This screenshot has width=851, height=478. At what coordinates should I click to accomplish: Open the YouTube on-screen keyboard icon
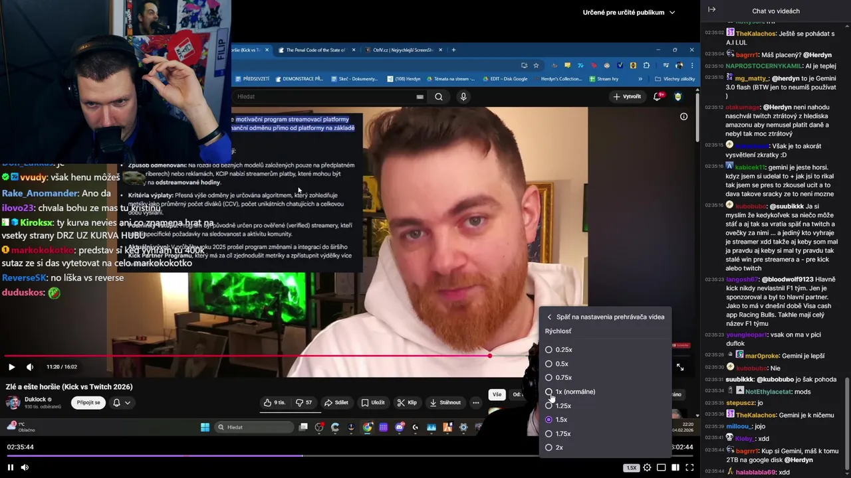pyautogui.click(x=420, y=96)
